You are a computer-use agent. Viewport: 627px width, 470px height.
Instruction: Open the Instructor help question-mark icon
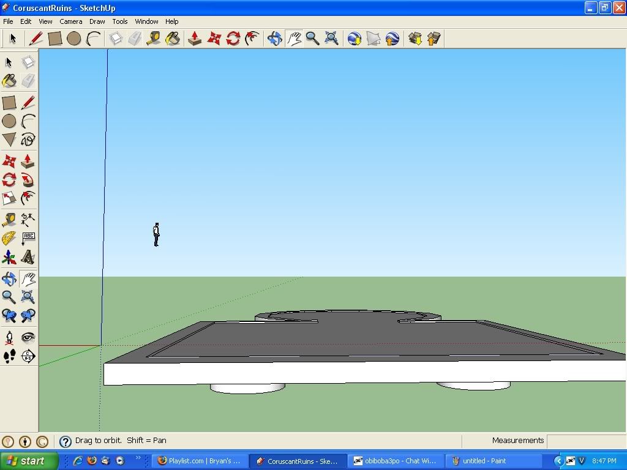pyautogui.click(x=65, y=441)
